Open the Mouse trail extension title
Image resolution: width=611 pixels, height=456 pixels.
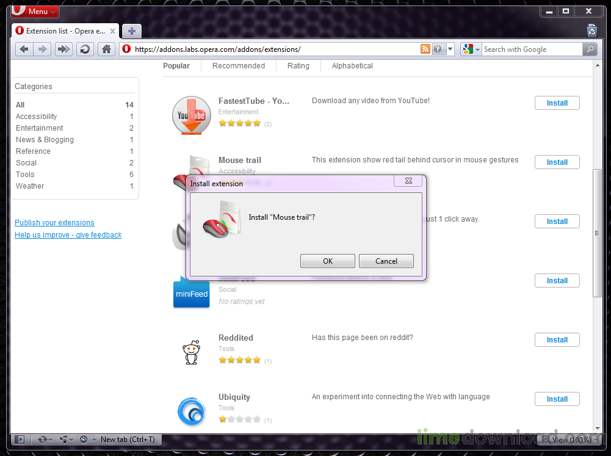[240, 160]
